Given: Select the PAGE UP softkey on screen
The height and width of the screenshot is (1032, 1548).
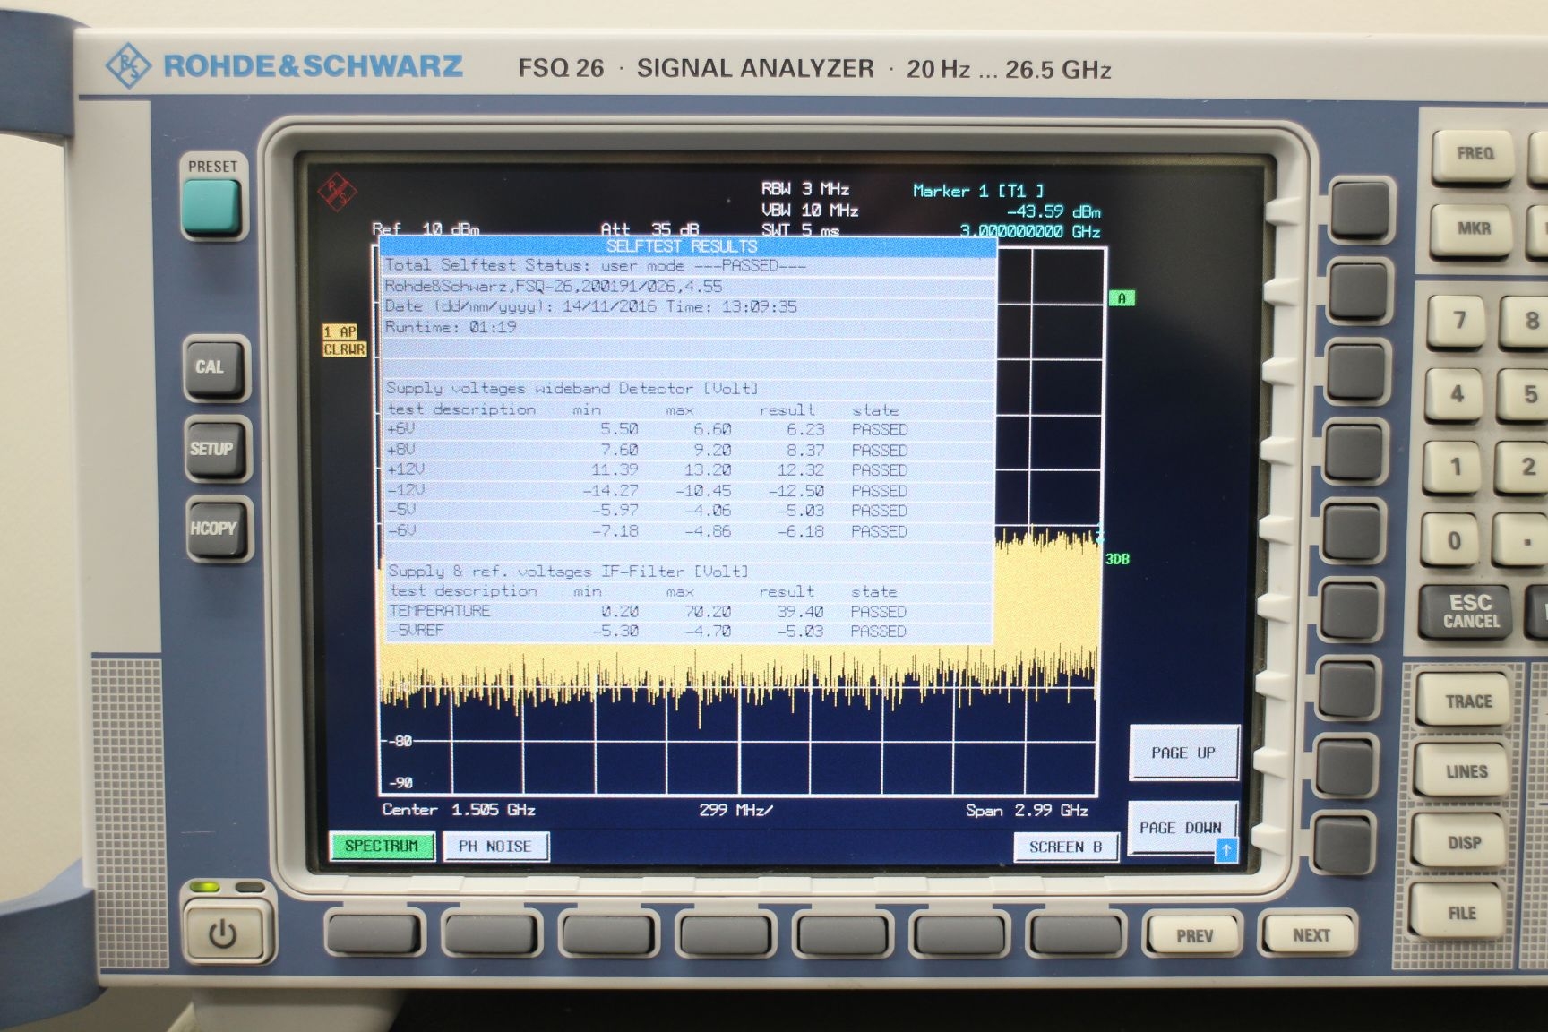Looking at the screenshot, I should click(x=1183, y=752).
